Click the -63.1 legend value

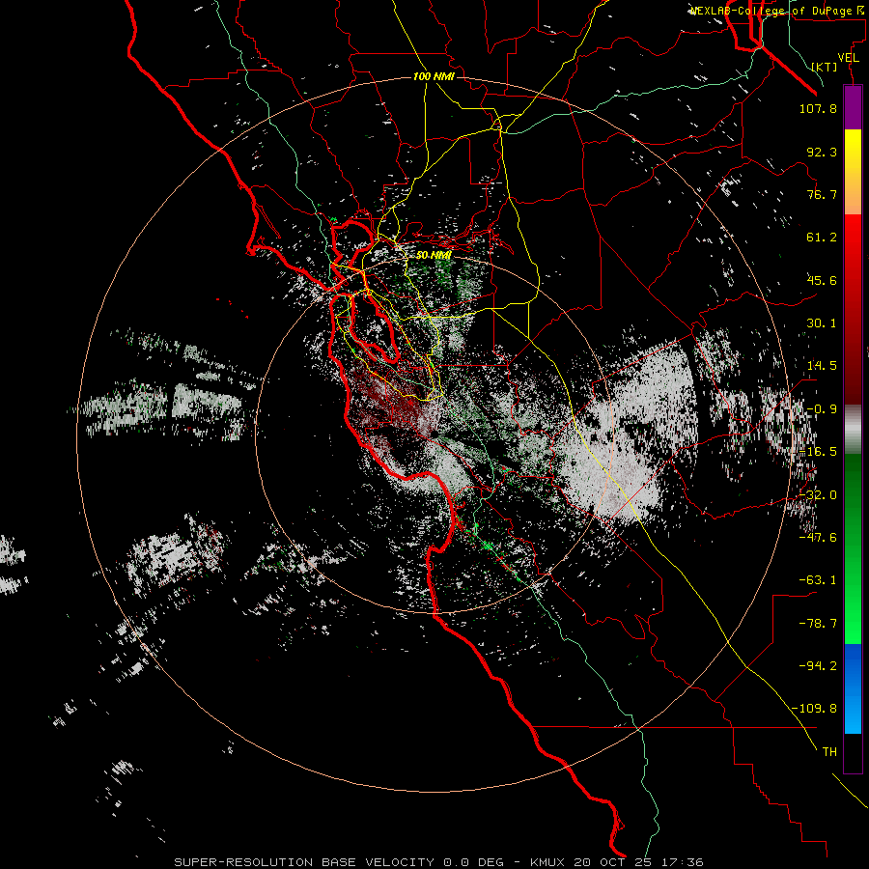818,580
